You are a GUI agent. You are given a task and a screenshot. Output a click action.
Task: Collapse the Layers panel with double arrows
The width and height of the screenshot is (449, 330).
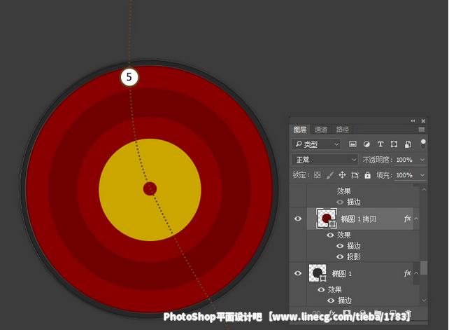(413, 121)
